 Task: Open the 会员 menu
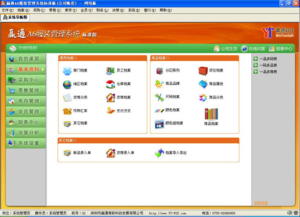[87, 10]
